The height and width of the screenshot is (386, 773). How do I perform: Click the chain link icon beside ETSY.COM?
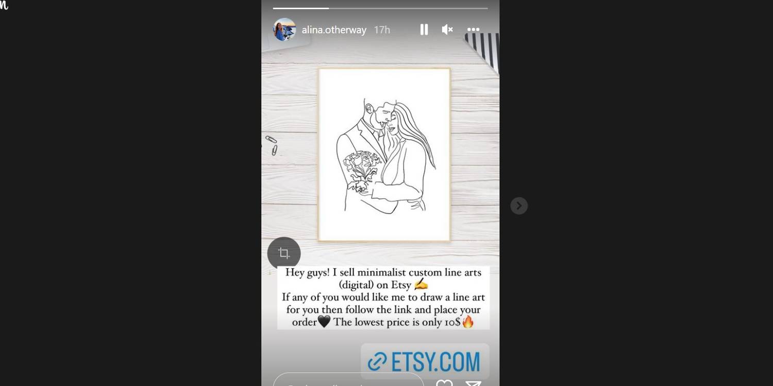point(377,362)
